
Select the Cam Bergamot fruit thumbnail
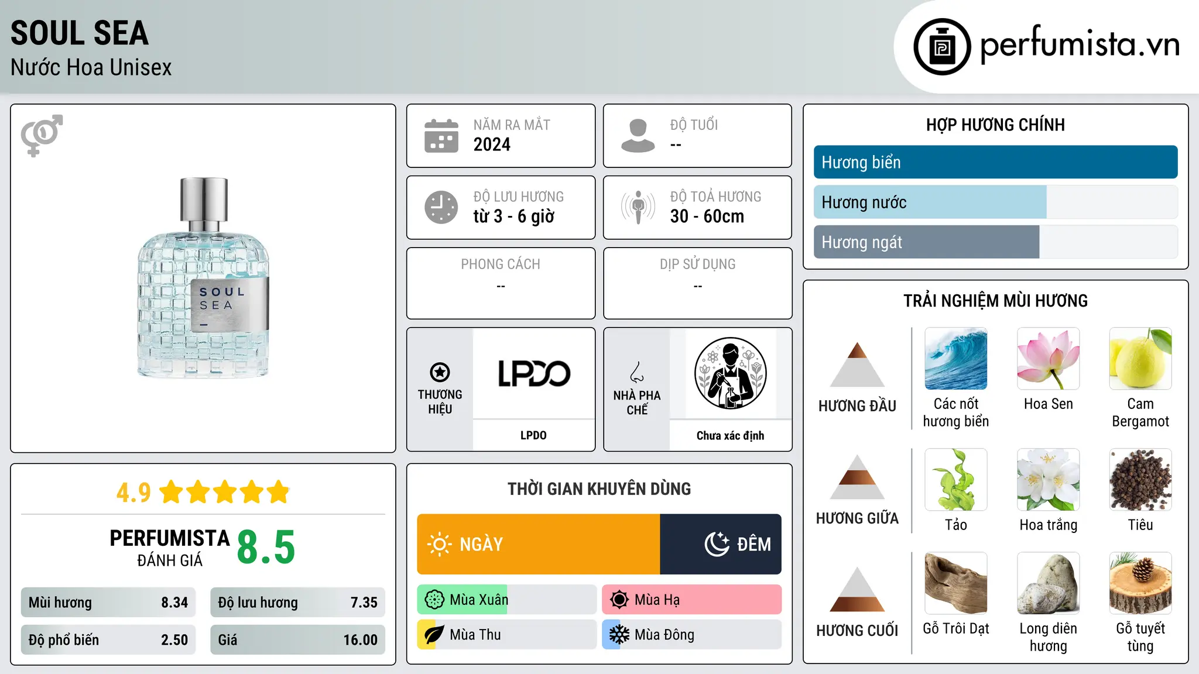point(1140,359)
